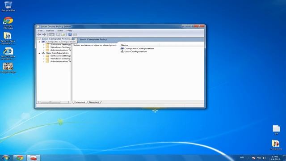The image size is (286, 161).
Task: Expand Administrative Templates under Computer Configuration
Action: click(x=44, y=50)
